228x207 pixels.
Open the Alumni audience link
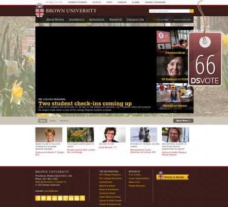coord(136,2)
